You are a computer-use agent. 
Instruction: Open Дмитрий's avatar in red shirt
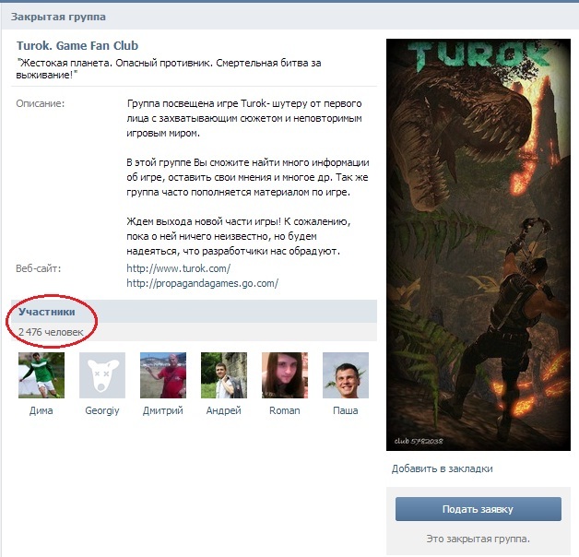[x=163, y=375]
